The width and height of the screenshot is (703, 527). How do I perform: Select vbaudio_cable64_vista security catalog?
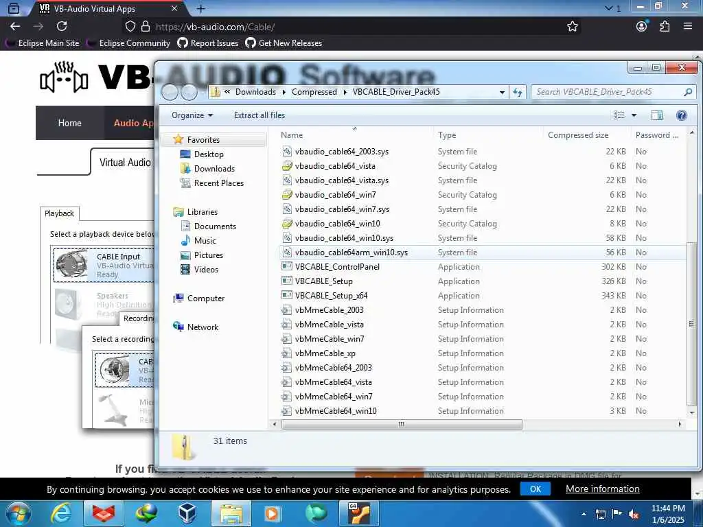[335, 166]
